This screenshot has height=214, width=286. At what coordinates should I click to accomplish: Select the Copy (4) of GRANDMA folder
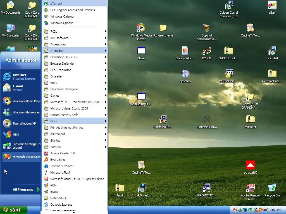coord(250,101)
